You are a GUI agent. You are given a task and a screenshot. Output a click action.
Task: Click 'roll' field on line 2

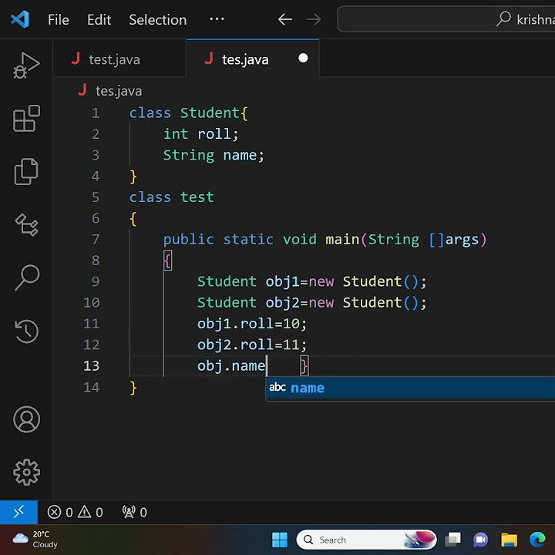(x=214, y=134)
